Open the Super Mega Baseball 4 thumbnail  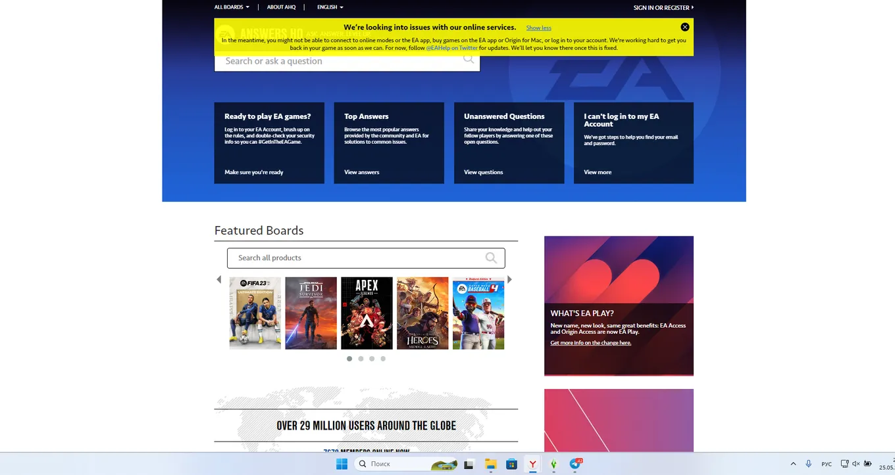click(478, 313)
